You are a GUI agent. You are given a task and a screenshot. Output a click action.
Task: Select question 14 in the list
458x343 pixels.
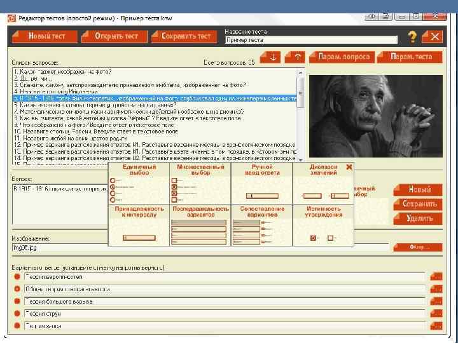coord(155,158)
